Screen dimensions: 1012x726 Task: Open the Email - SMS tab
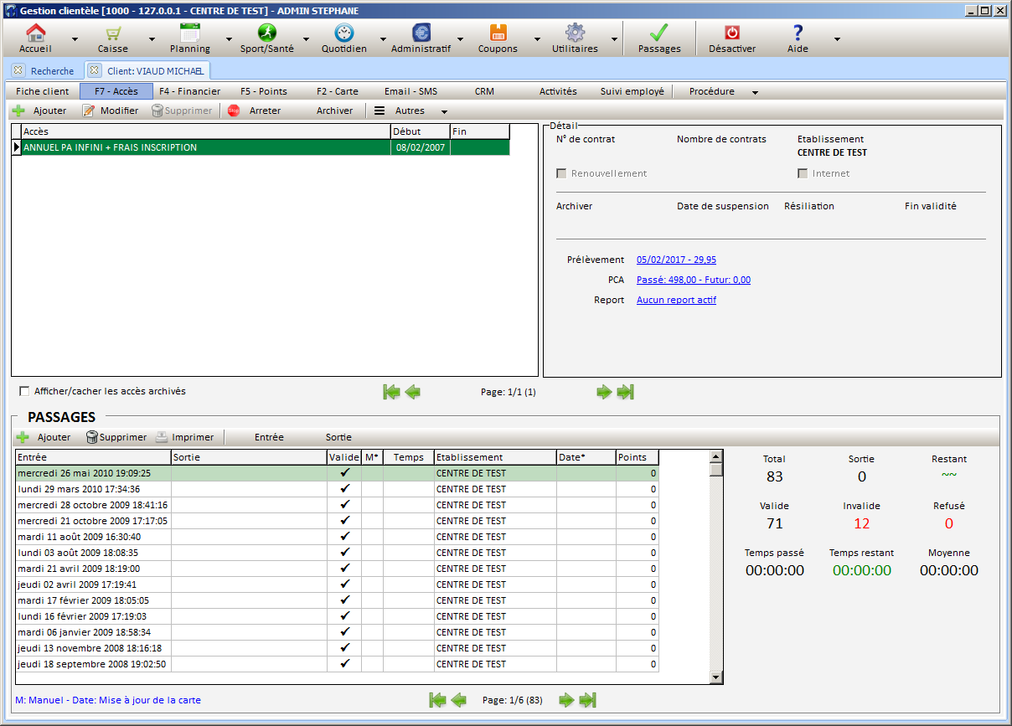tap(410, 91)
